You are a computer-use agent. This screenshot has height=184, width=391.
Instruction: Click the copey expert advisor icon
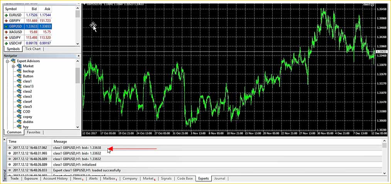[19, 117]
